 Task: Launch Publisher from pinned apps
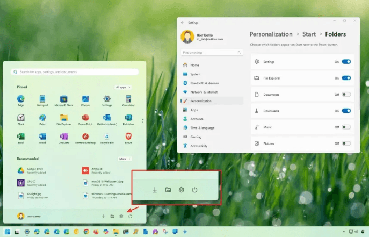[128, 119]
